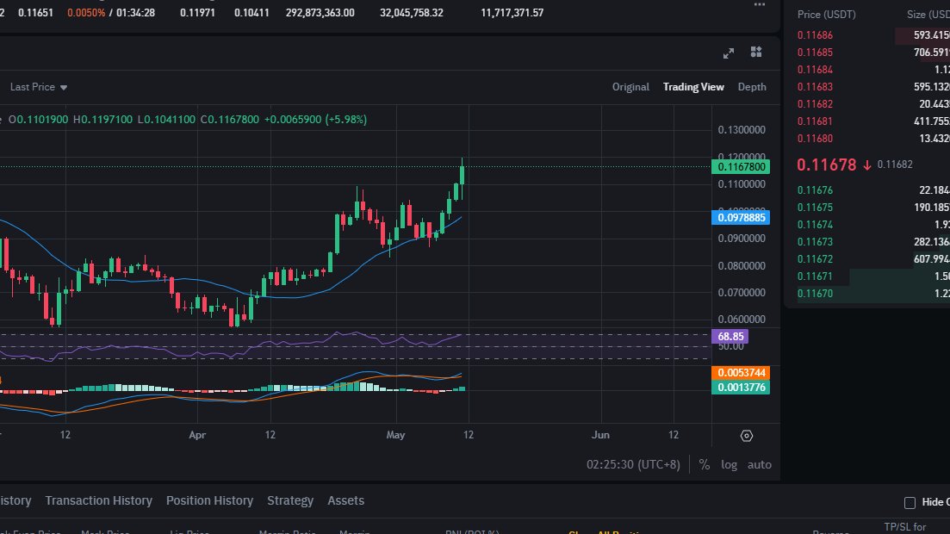This screenshot has width=950, height=534.
Task: Expand the chart to fullscreen
Action: 729,53
